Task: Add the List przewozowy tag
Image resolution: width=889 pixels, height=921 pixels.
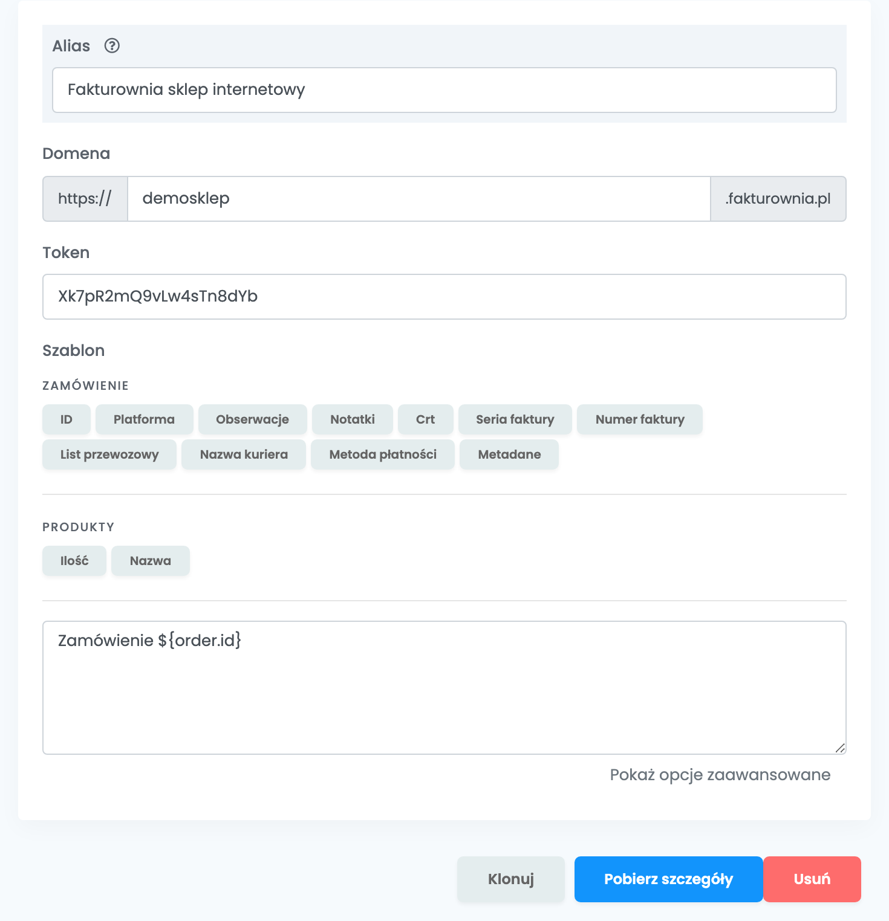Action: [109, 454]
